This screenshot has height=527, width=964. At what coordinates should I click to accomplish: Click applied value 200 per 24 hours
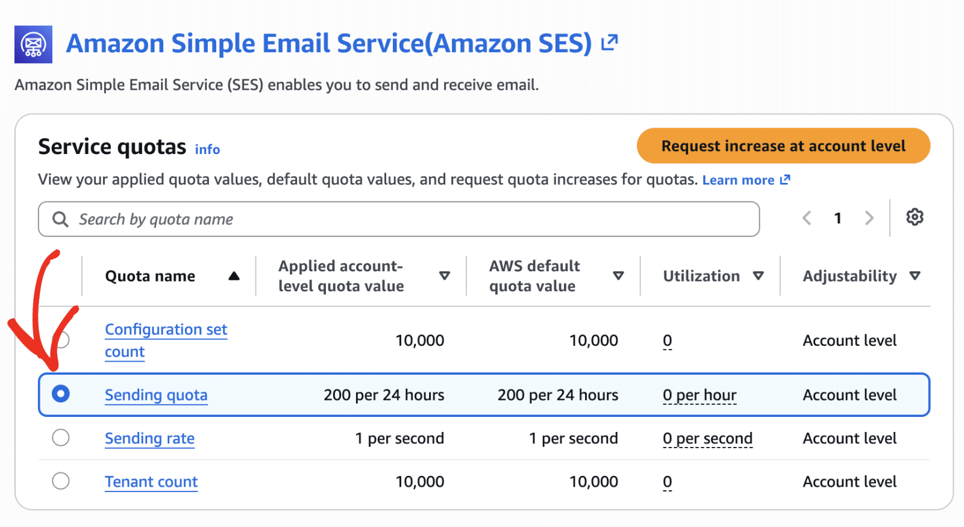click(384, 395)
